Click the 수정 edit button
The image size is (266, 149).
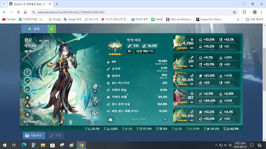(56, 135)
